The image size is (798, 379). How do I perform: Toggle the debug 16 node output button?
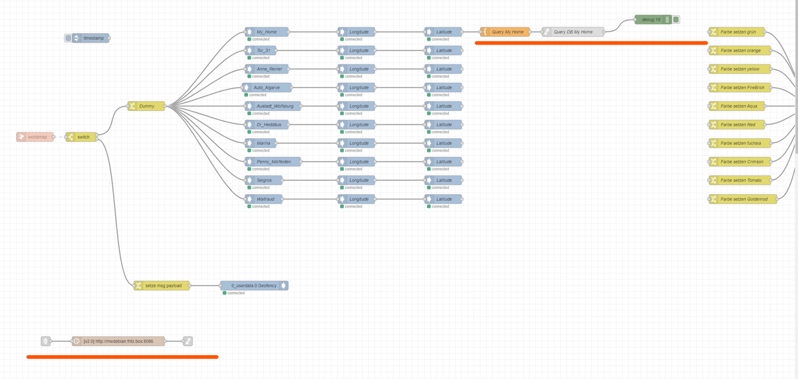pyautogui.click(x=676, y=20)
